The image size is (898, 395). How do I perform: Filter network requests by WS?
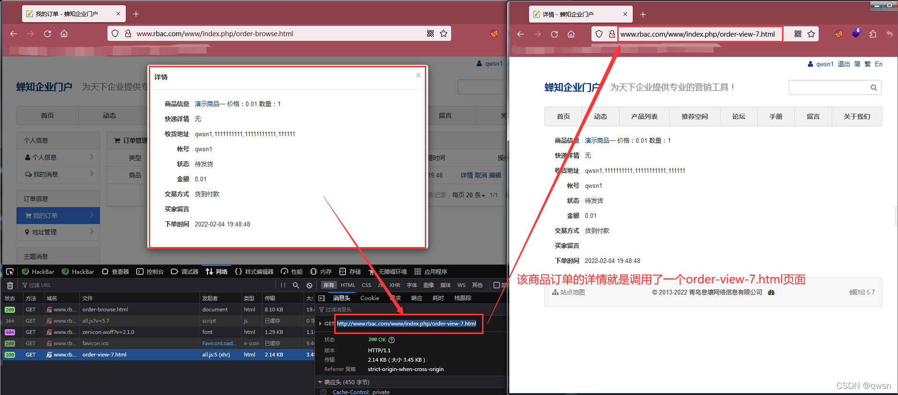point(461,285)
